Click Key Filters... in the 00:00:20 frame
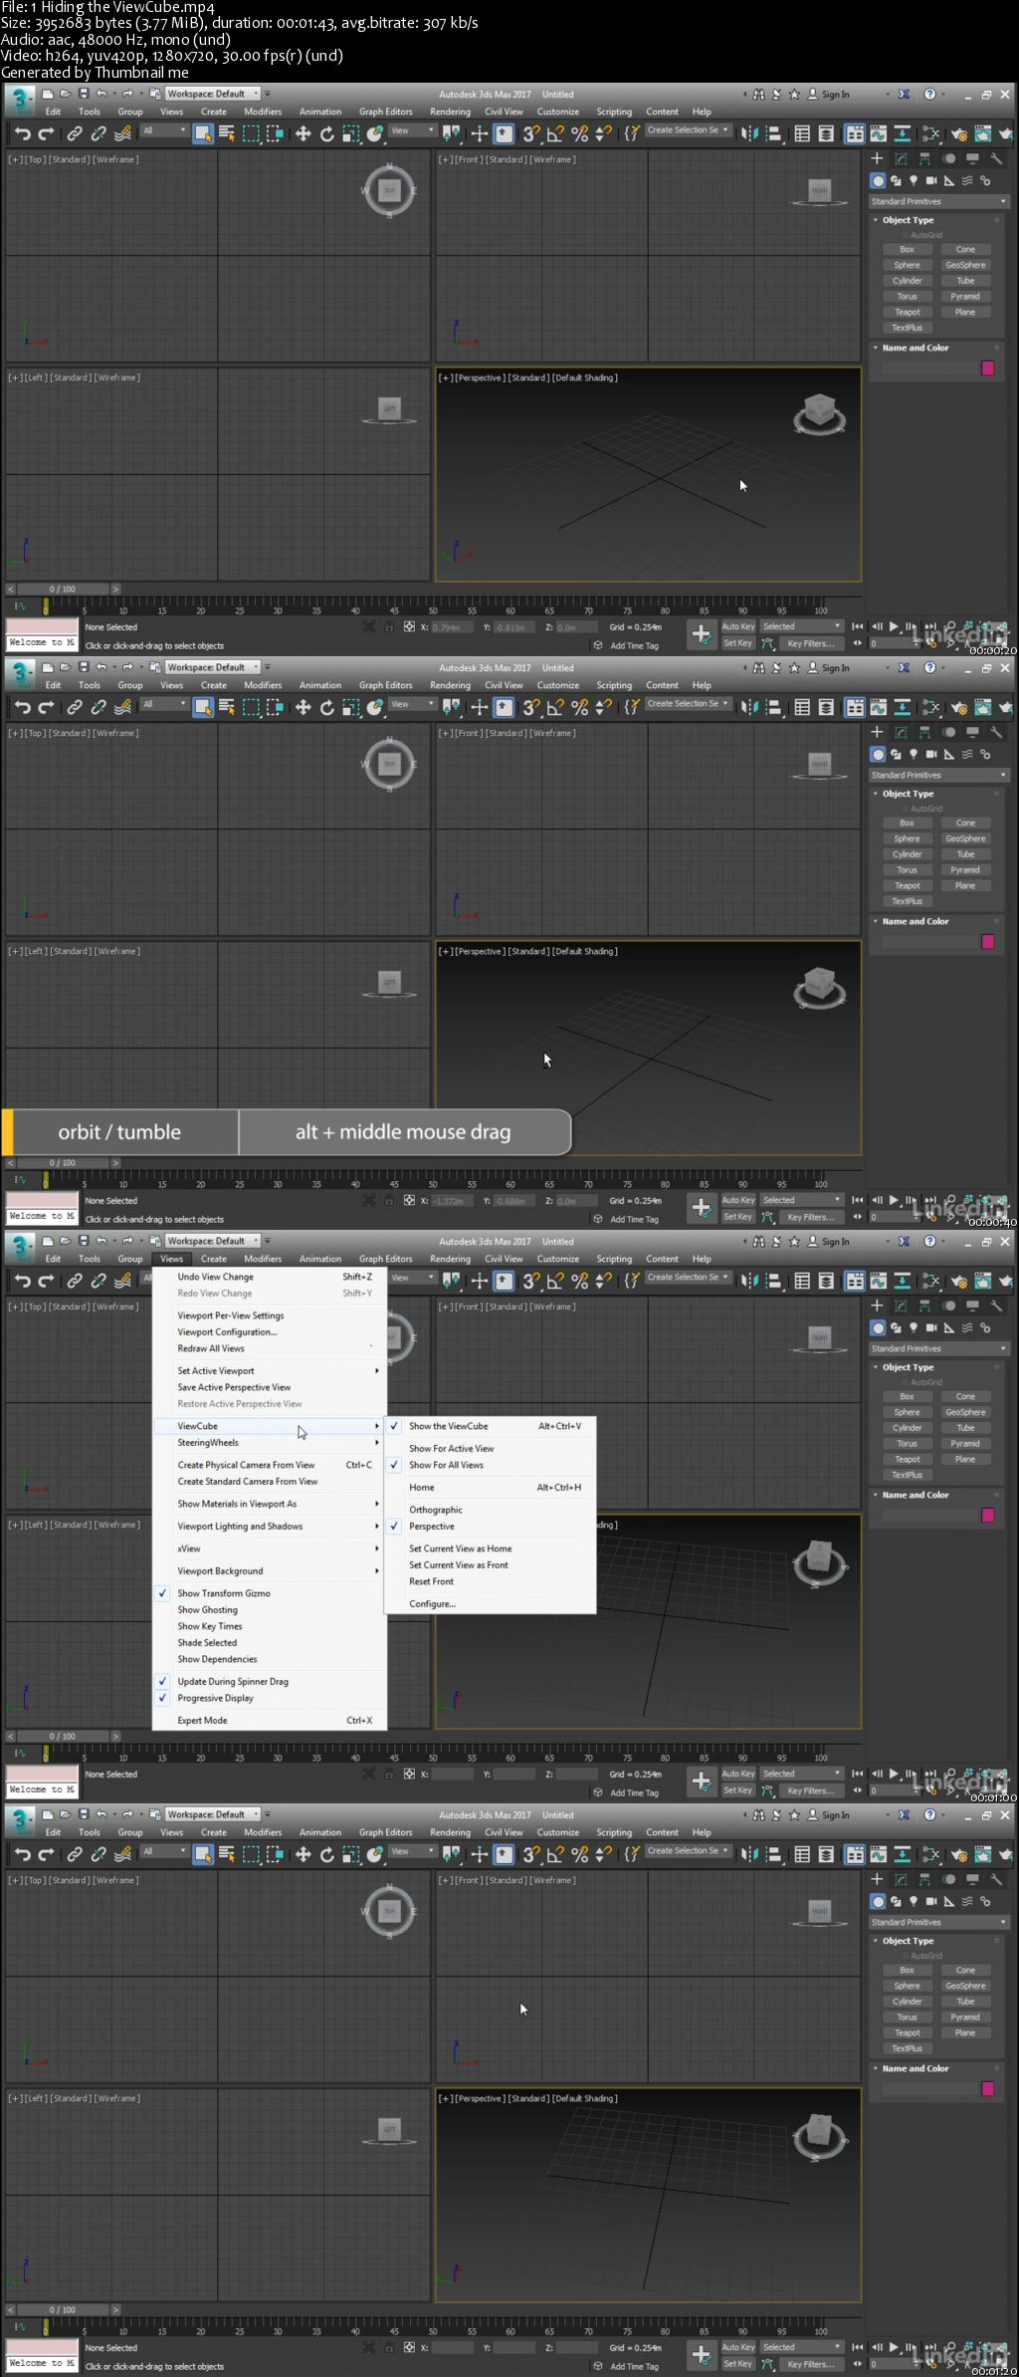1019x2377 pixels. coord(811,643)
